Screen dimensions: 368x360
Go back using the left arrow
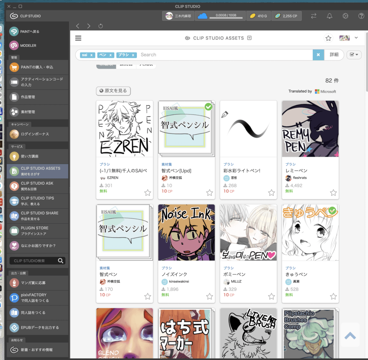pos(78,26)
